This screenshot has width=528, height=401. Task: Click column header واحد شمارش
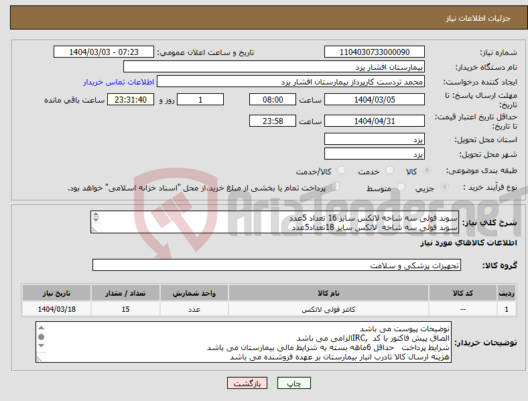(x=194, y=293)
